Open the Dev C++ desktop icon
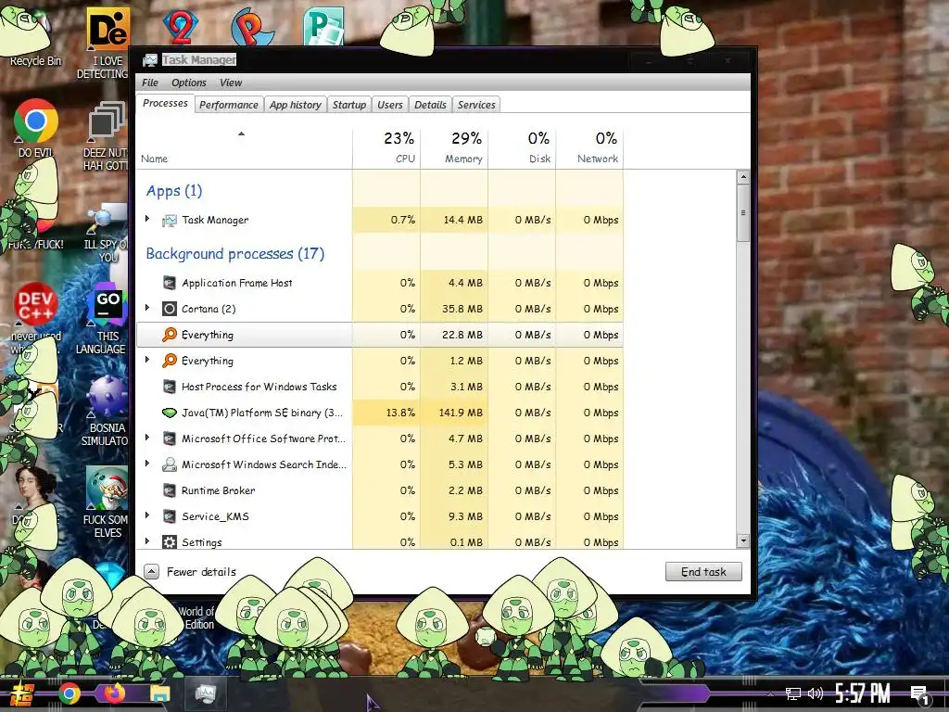Screen dimensions: 949x712 point(36,304)
